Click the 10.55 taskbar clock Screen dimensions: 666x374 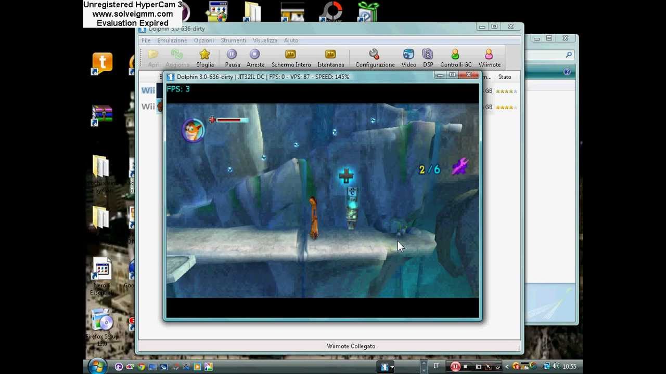(569, 367)
